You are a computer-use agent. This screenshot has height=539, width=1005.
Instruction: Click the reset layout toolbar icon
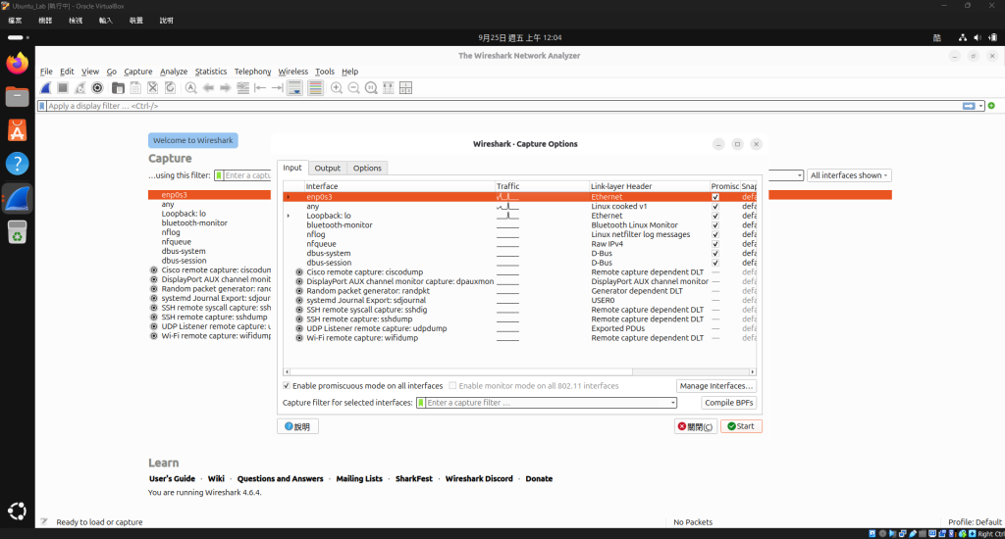pos(405,88)
